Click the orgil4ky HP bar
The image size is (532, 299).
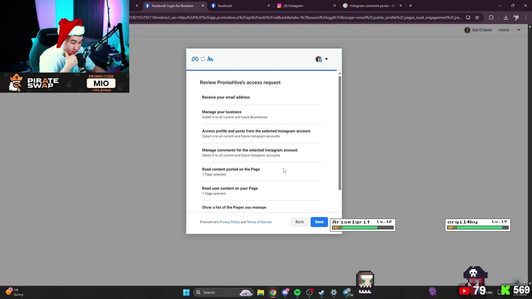coord(478,228)
